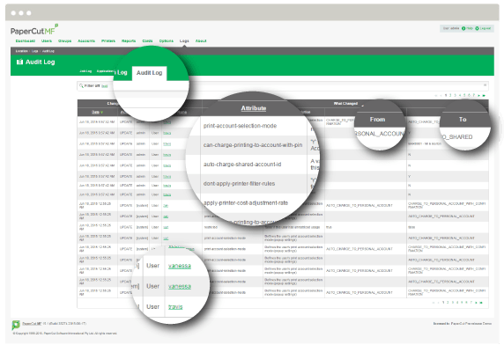Screen dimensions: 504x352
Task: Click last-page arrow above the table
Action: pyautogui.click(x=484, y=96)
